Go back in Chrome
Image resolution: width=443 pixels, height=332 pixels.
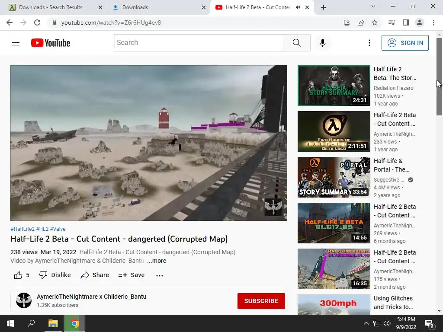[10, 22]
